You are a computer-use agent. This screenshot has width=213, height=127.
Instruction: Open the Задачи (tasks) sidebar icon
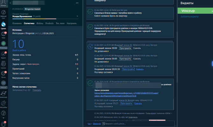point(4,55)
